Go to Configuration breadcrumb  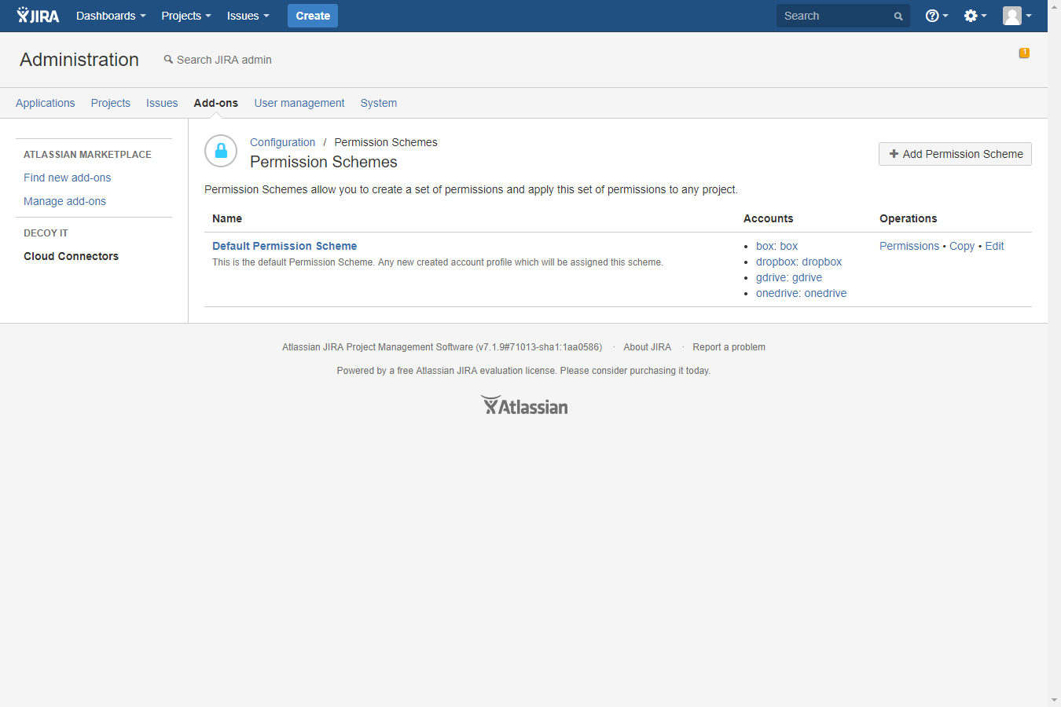click(x=283, y=142)
